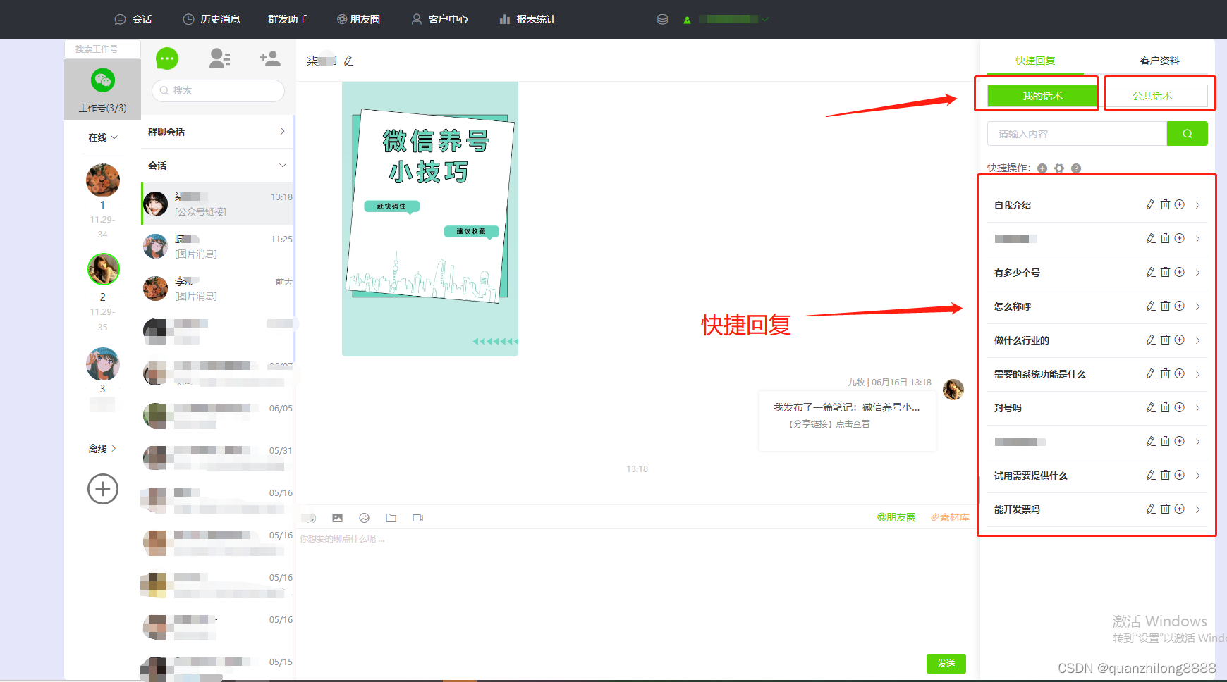This screenshot has height=682, width=1227.
Task: Open the 客户中心 top menu
Action: 440,19
